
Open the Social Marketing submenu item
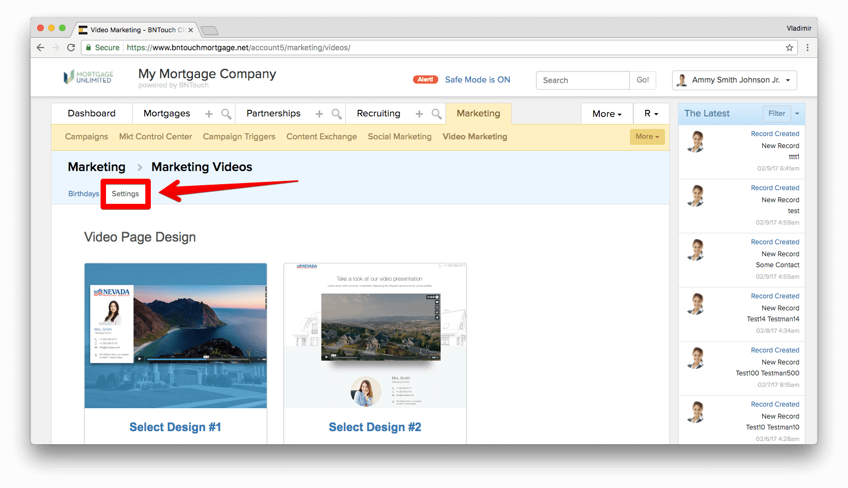coord(399,137)
